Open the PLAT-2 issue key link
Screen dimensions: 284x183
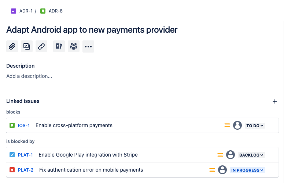[26, 170]
